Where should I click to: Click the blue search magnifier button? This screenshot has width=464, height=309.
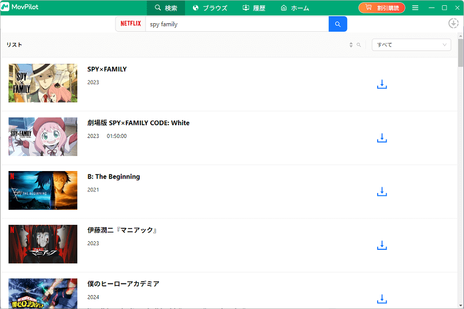pyautogui.click(x=338, y=24)
